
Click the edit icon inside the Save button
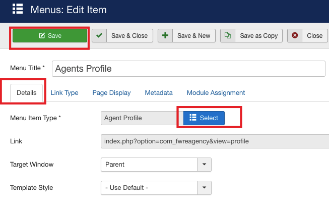41,36
